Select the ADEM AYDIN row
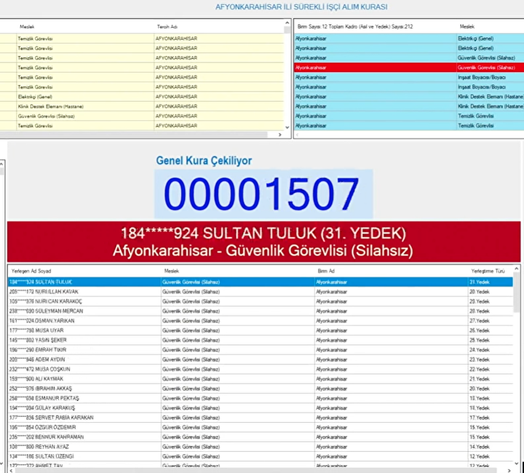Screen dimensions: 524x473 (261, 359)
